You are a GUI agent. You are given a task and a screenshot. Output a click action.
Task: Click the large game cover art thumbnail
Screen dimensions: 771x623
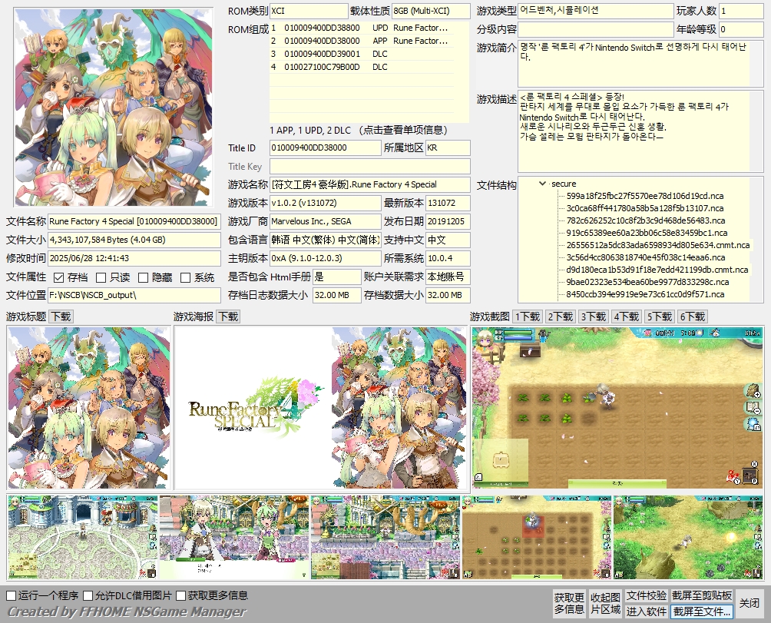(x=114, y=108)
